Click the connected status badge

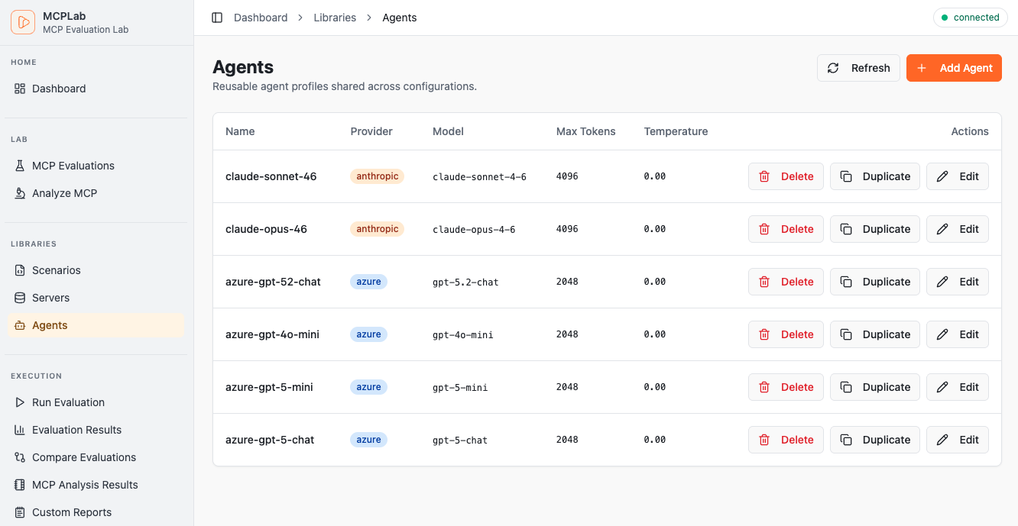pos(970,17)
